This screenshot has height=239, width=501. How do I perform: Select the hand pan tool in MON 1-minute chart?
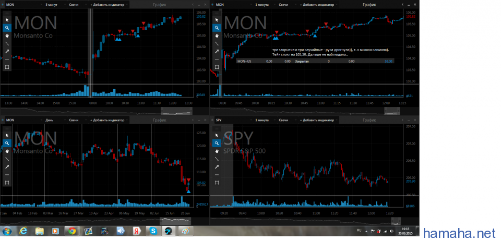[217, 35]
